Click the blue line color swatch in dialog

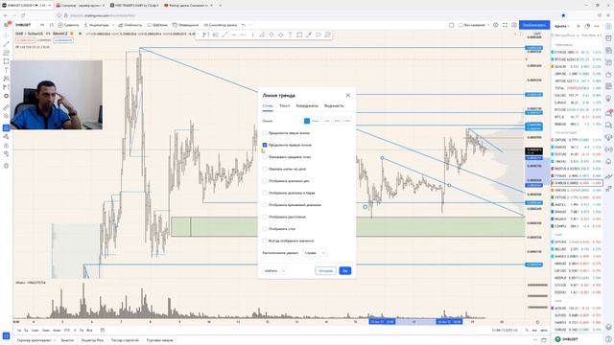307,121
